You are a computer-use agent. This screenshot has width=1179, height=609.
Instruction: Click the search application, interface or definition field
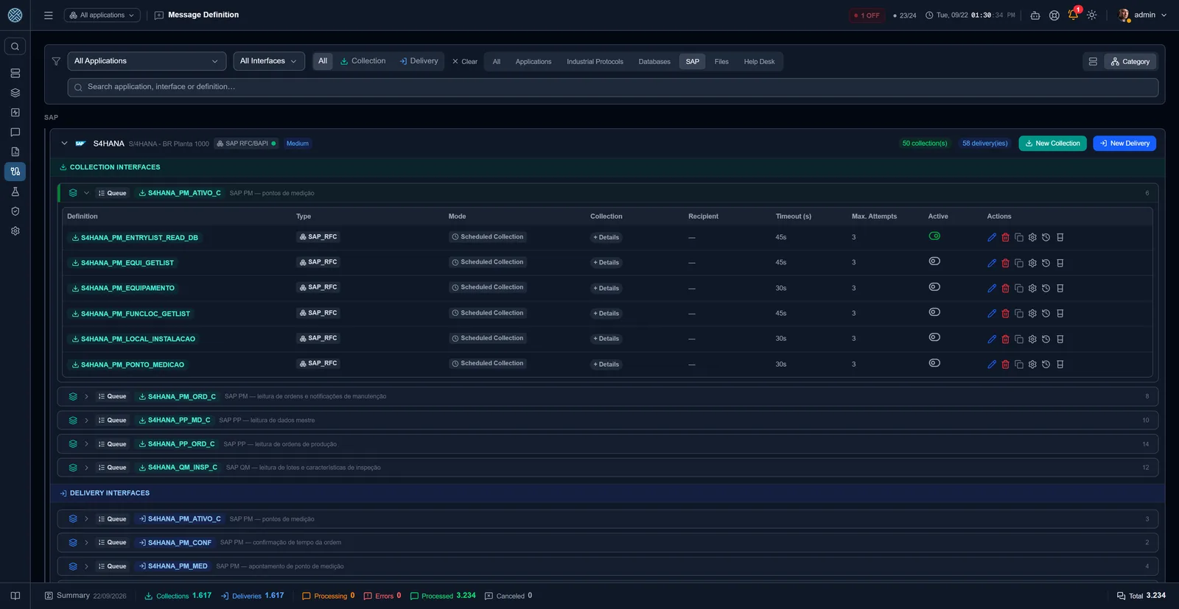612,87
